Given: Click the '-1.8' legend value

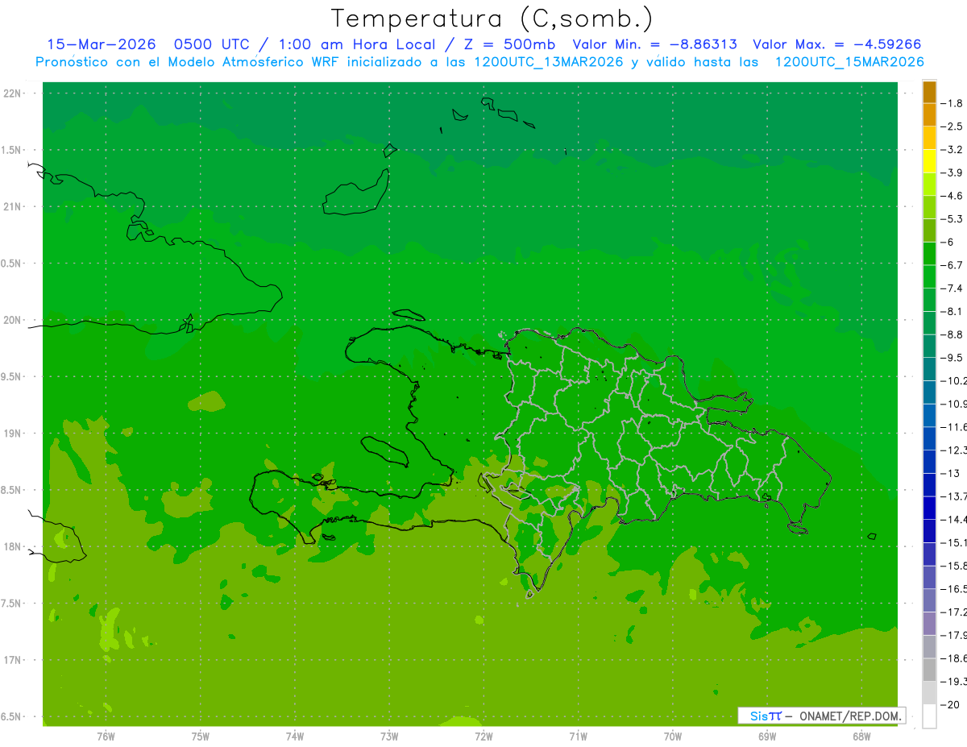Looking at the screenshot, I should 952,103.
